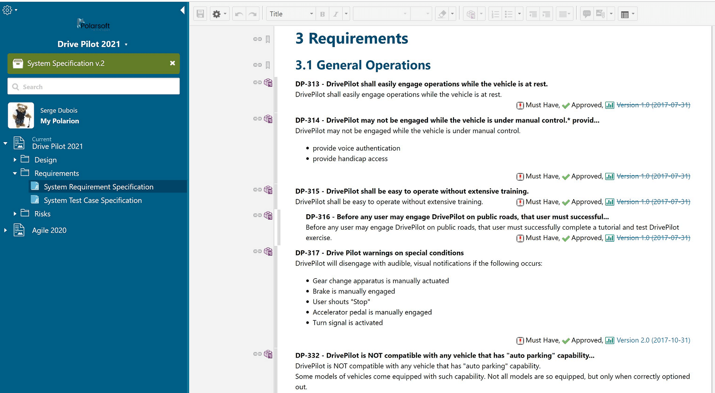Open the Title paragraph style dropdown
715x393 pixels.
click(291, 14)
